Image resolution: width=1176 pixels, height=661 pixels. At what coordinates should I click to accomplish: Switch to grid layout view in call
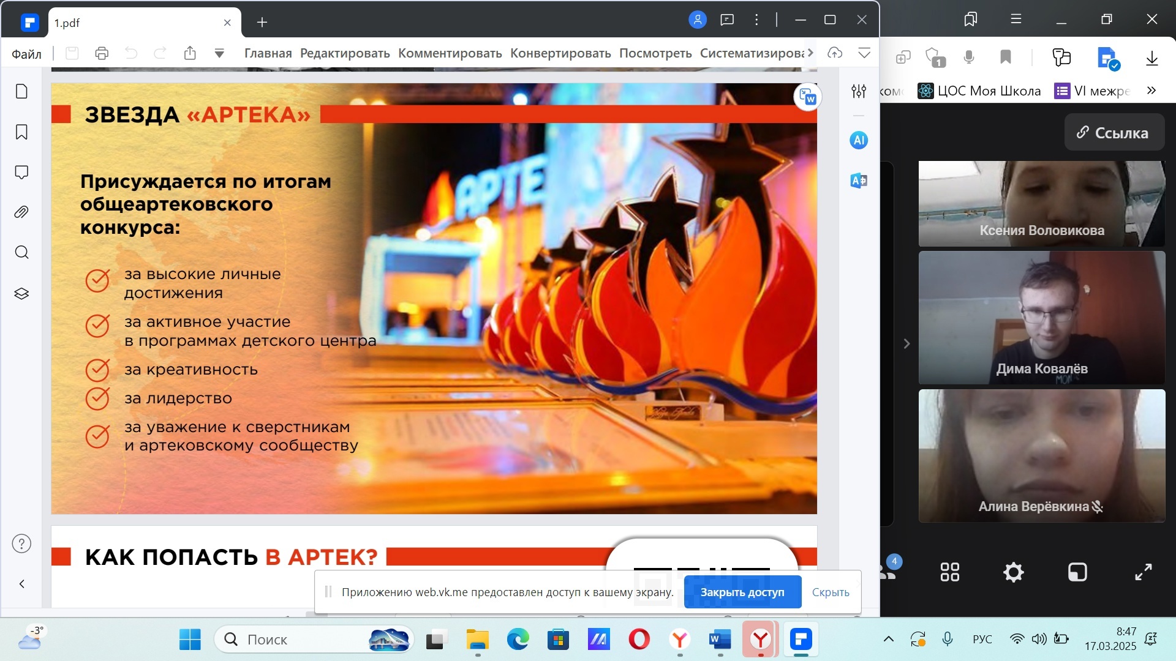(x=950, y=572)
